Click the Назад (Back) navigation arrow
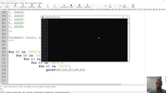The height and width of the screenshot is (93, 166). click(x=47, y=5)
